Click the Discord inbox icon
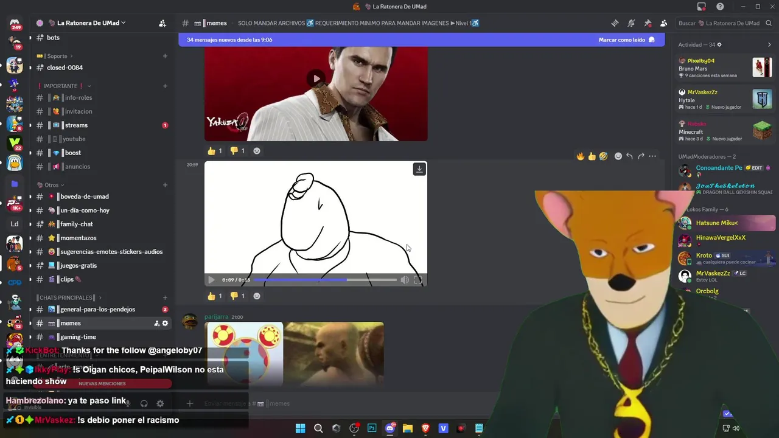This screenshot has width=779, height=438. (x=702, y=7)
